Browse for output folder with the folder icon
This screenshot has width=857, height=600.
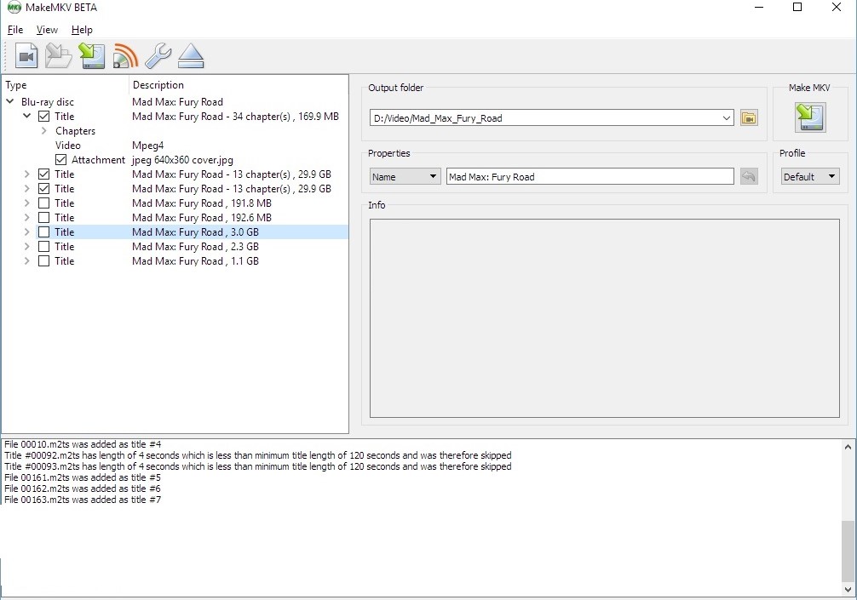[x=749, y=118]
